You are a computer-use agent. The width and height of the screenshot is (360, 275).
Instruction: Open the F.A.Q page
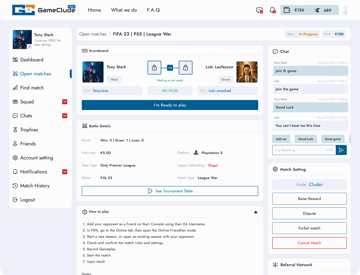pos(153,10)
